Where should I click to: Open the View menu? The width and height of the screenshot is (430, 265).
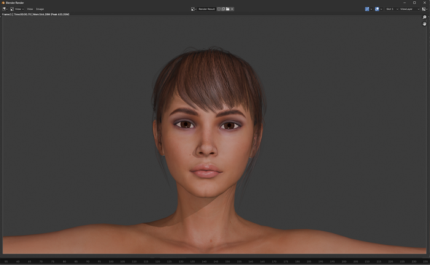point(29,9)
